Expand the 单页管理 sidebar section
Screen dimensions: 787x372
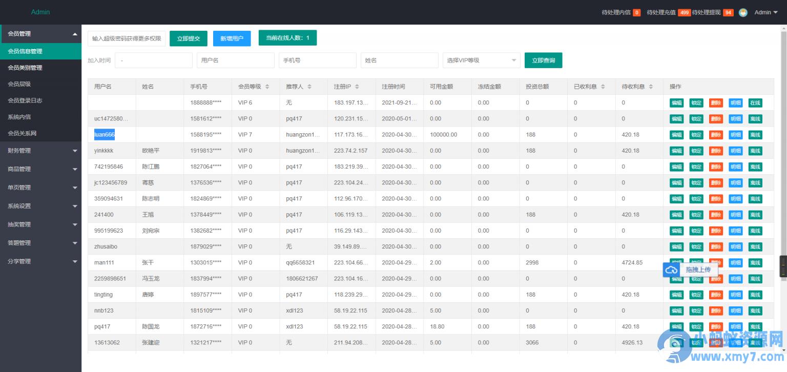click(x=40, y=188)
